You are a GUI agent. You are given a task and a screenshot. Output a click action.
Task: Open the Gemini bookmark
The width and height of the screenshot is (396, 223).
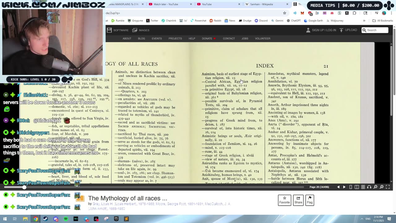pyautogui.click(x=277, y=21)
